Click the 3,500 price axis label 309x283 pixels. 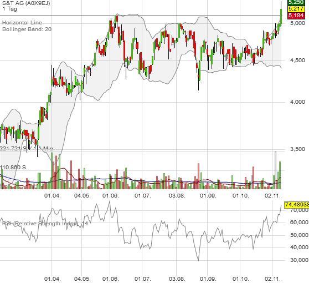click(x=297, y=149)
